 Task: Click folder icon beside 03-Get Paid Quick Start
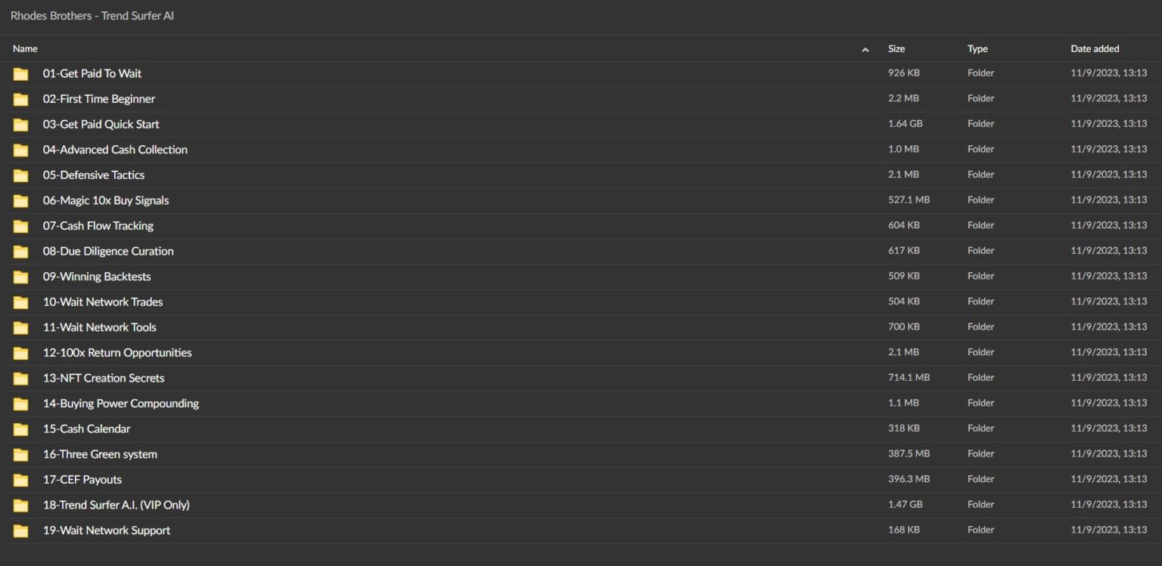point(20,125)
